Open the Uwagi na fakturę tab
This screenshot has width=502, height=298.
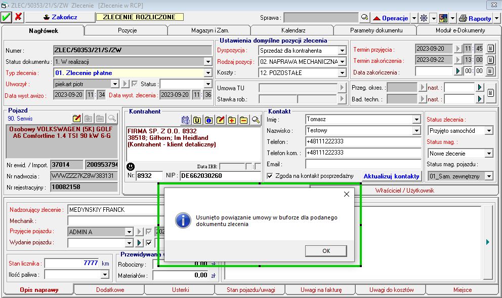pos(320,290)
